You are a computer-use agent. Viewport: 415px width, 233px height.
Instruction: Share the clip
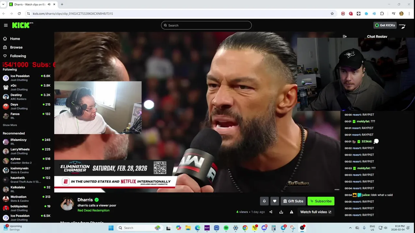pyautogui.click(x=271, y=212)
